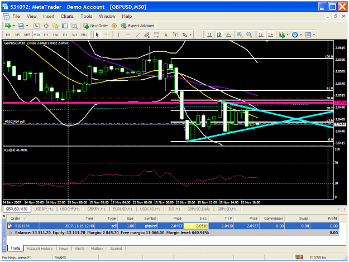
Task: Open the Strategy Tester magnifier icon
Action: click(74, 26)
